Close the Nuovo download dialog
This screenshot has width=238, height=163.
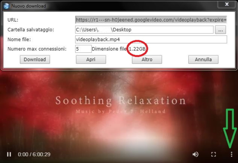click(227, 4)
